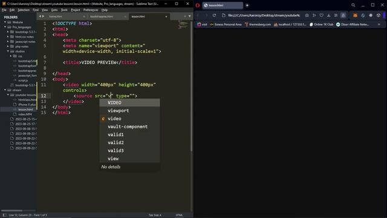
Task: Choose viewport from the autocomplete list
Action: (129, 110)
